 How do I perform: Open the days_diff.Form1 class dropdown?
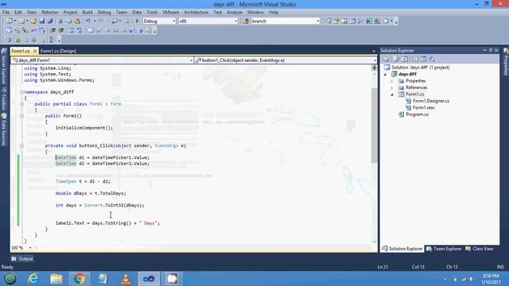[x=191, y=60]
